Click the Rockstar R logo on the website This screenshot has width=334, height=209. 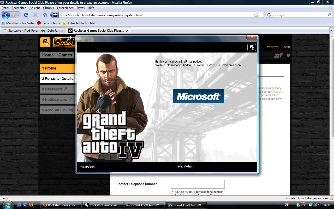[x=45, y=42]
